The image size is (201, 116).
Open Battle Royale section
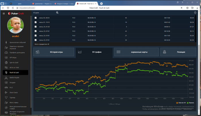click(x=16, y=78)
